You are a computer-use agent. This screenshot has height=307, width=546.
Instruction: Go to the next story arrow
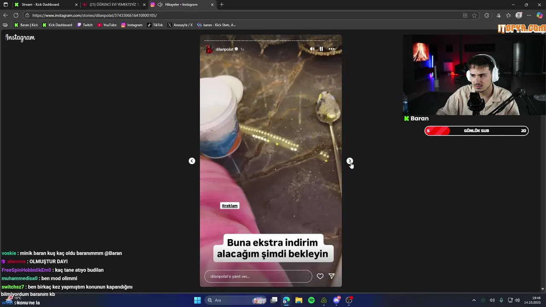pyautogui.click(x=350, y=161)
